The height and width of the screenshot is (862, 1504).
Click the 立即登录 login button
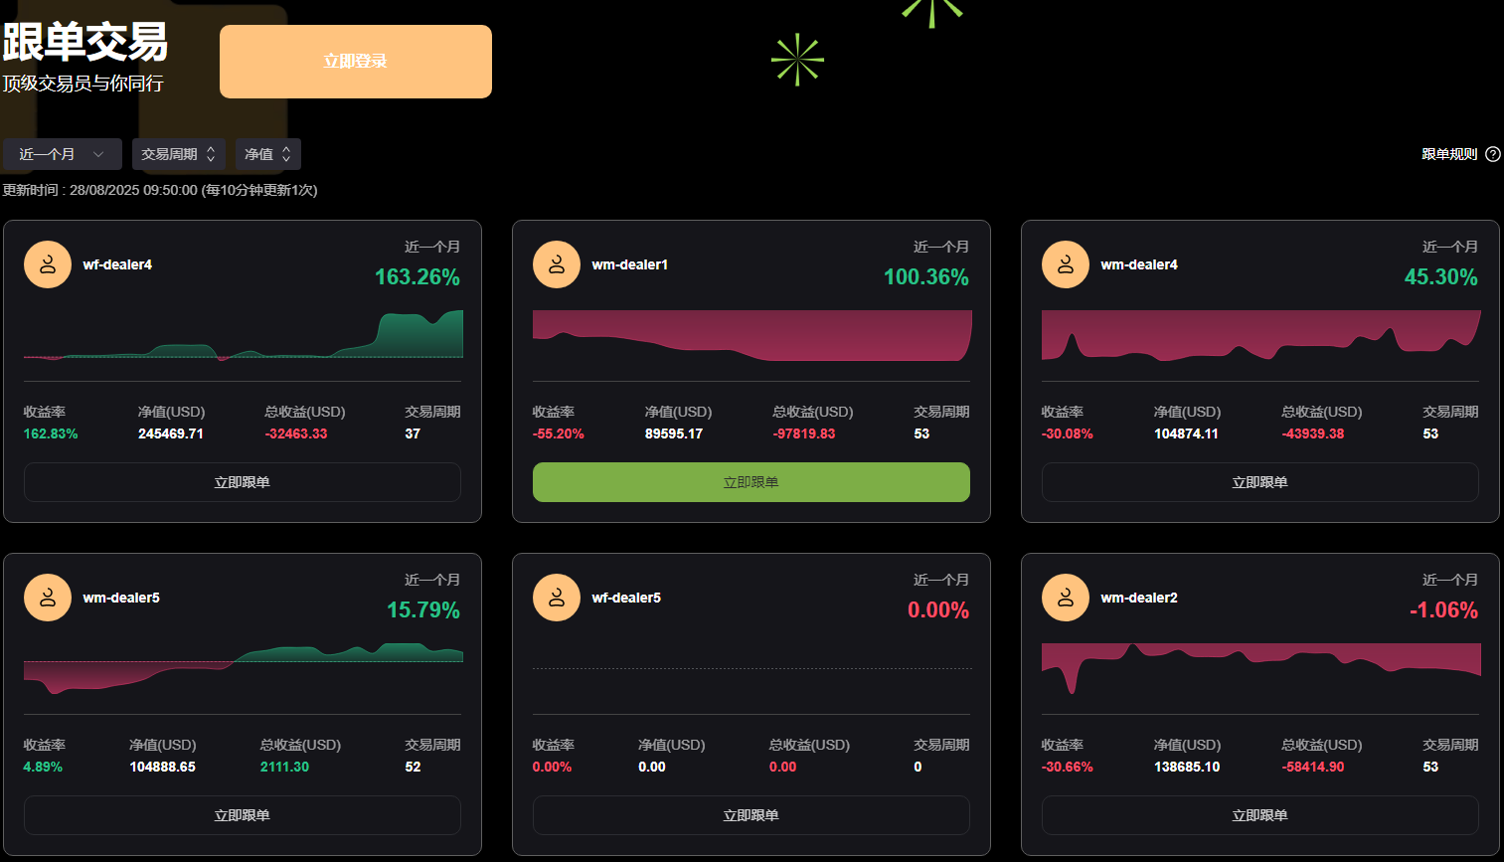[x=355, y=61]
